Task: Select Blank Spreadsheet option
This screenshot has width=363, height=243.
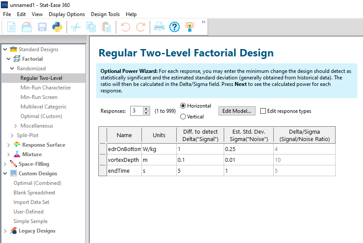Action: point(34,193)
